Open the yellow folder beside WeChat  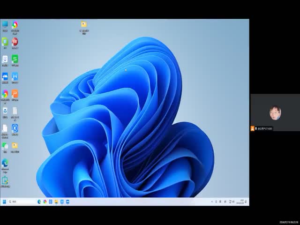[15, 146]
